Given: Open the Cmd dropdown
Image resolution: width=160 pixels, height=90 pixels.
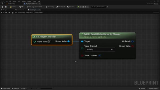Looking at the screenshot, I should [x=24, y=88].
